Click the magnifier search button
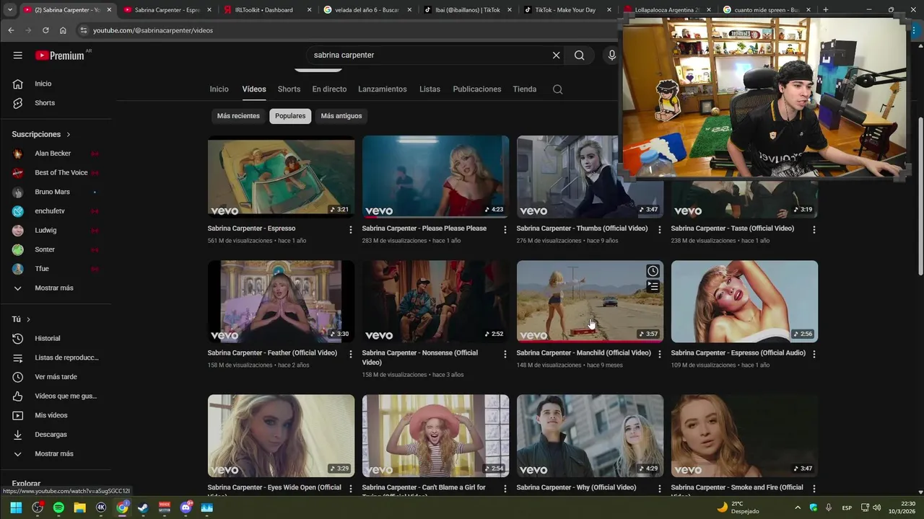The width and height of the screenshot is (924, 519). (579, 56)
